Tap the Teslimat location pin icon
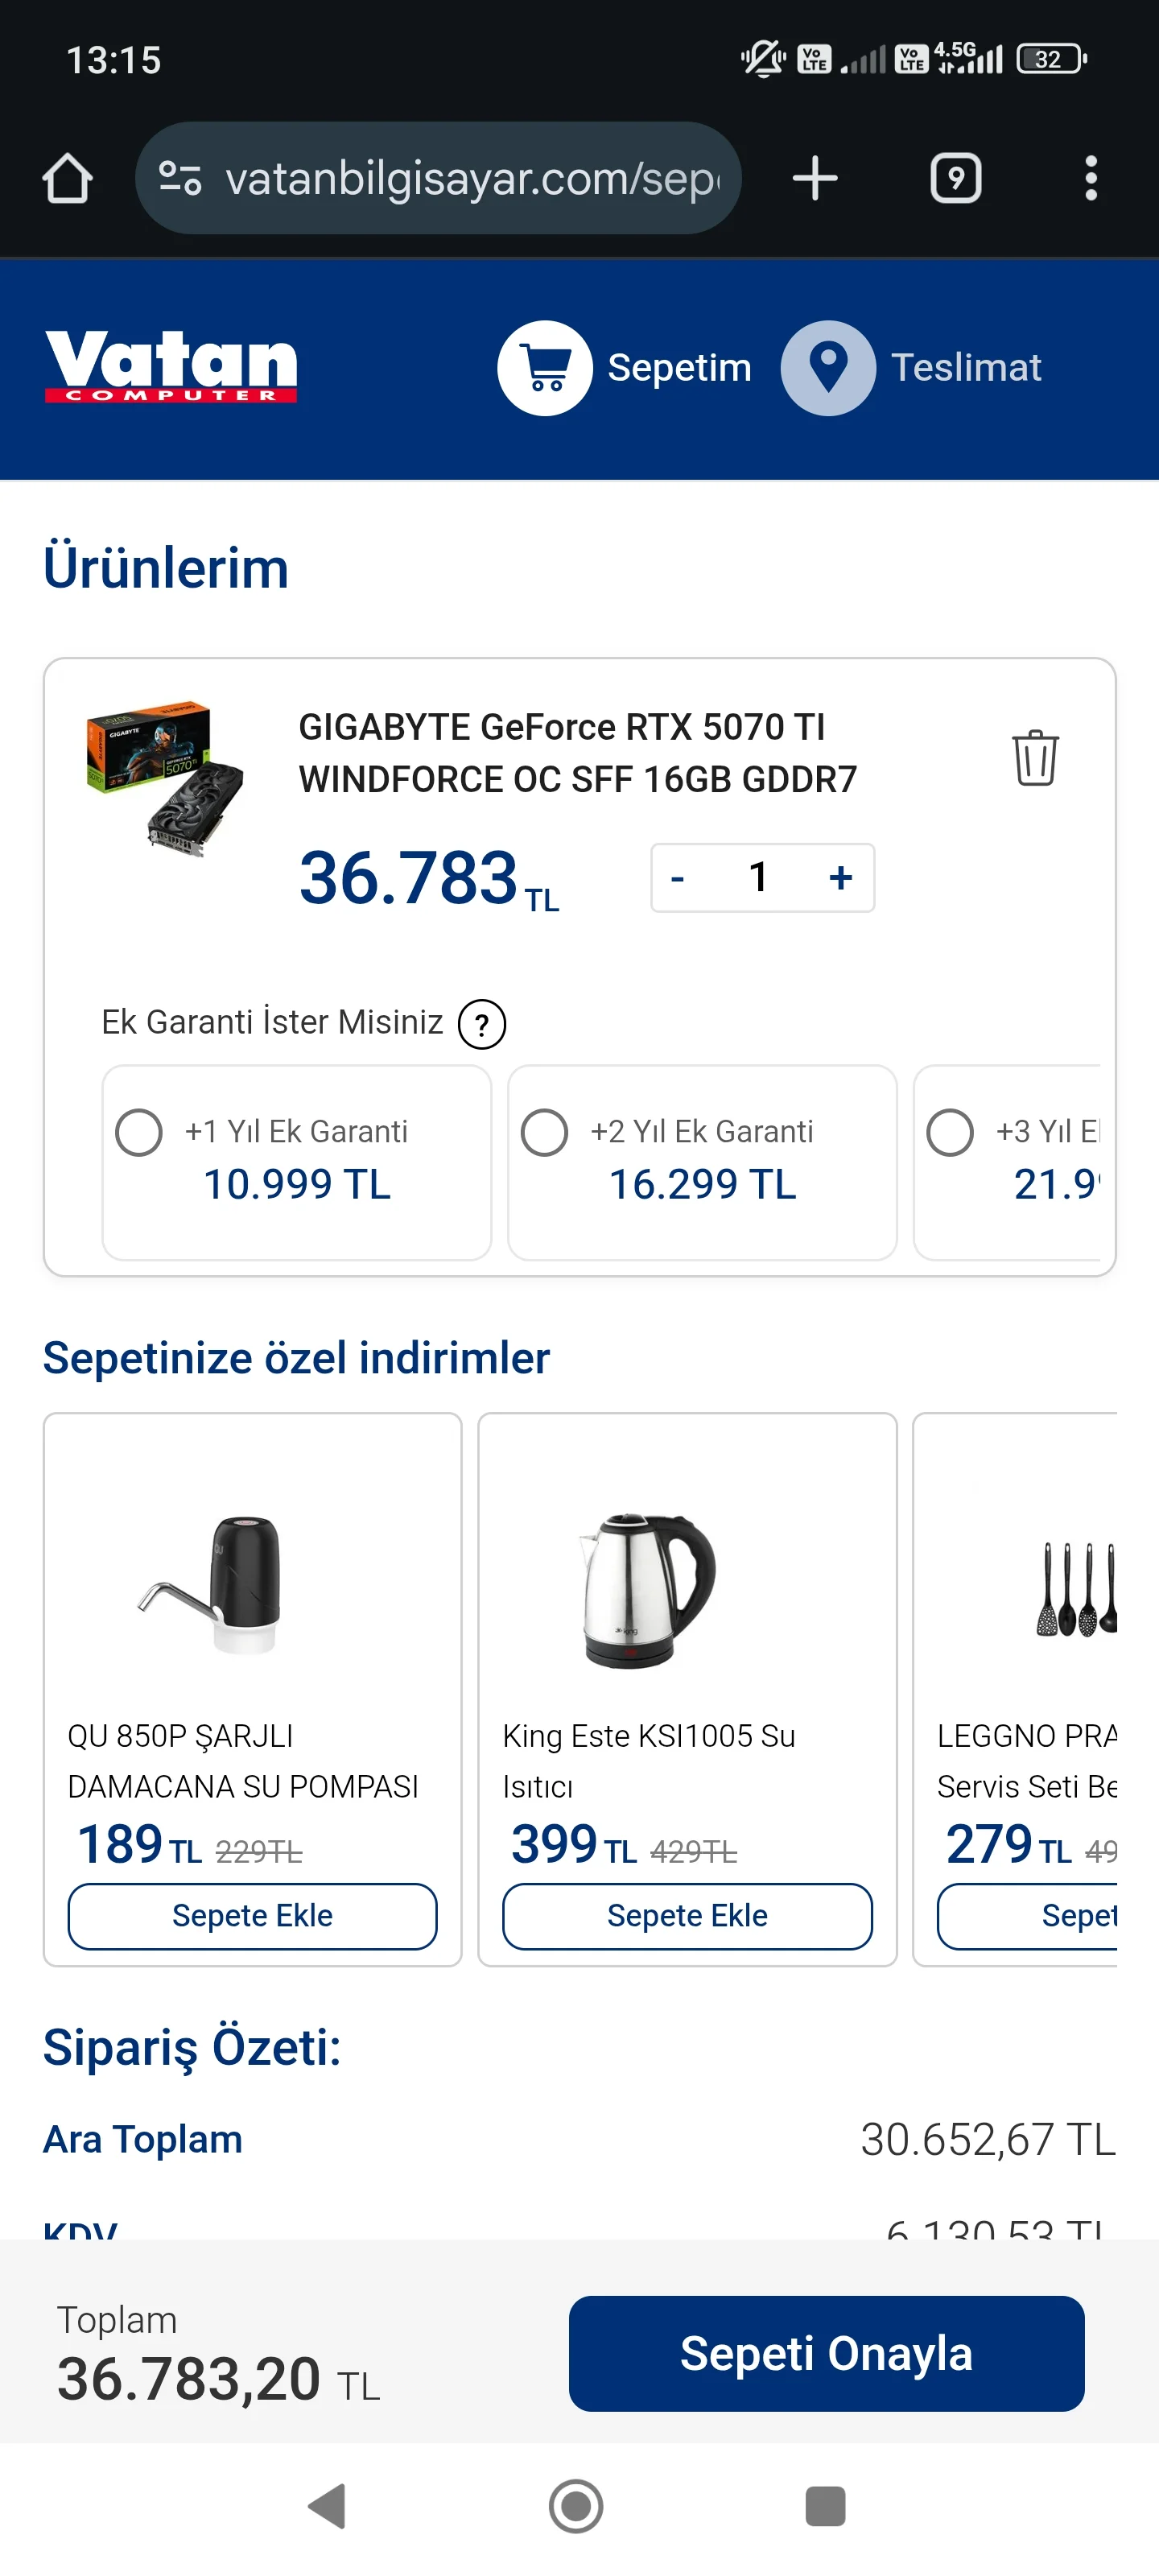 pyautogui.click(x=828, y=368)
